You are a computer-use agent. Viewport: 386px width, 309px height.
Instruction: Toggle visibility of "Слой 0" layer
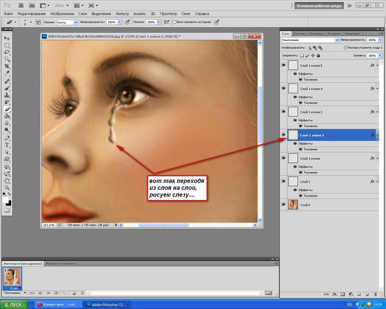tap(283, 204)
